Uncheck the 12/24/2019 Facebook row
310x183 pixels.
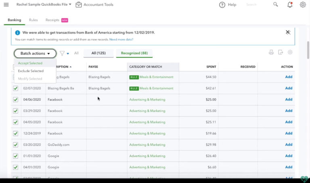(15, 133)
